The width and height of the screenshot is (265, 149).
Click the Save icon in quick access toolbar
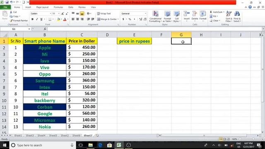pyautogui.click(x=7, y=2)
